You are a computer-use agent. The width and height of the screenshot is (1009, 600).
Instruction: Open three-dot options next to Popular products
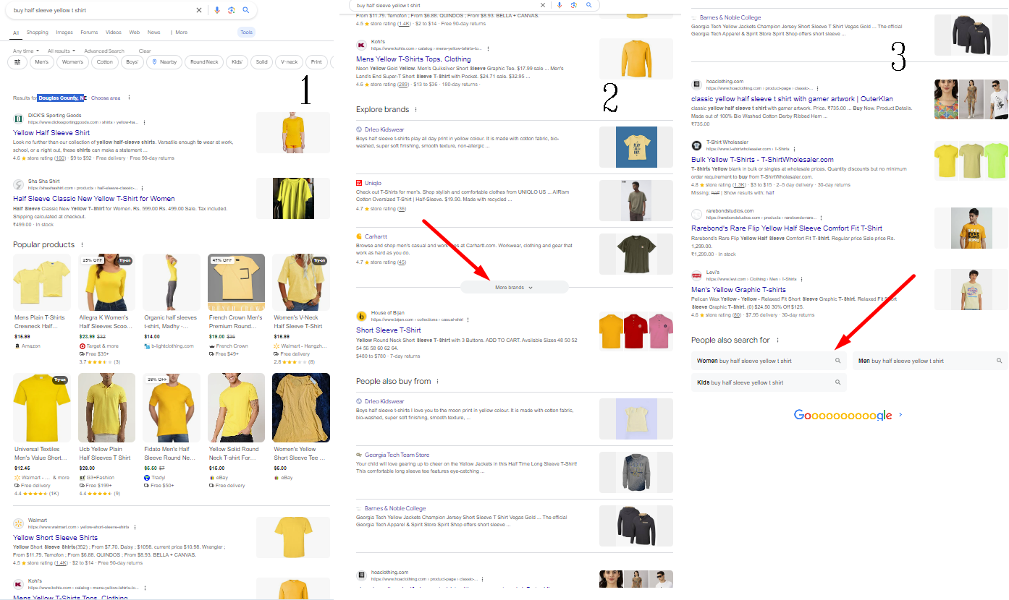82,245
